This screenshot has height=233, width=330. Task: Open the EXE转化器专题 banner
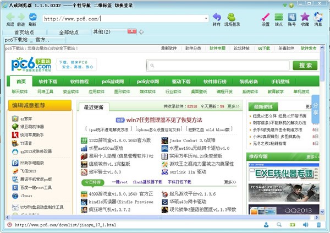[284, 172]
